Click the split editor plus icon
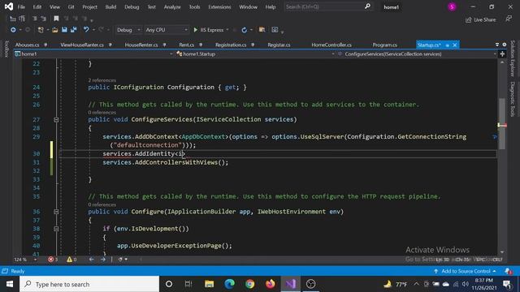The height and width of the screenshot is (292, 520). tap(502, 54)
